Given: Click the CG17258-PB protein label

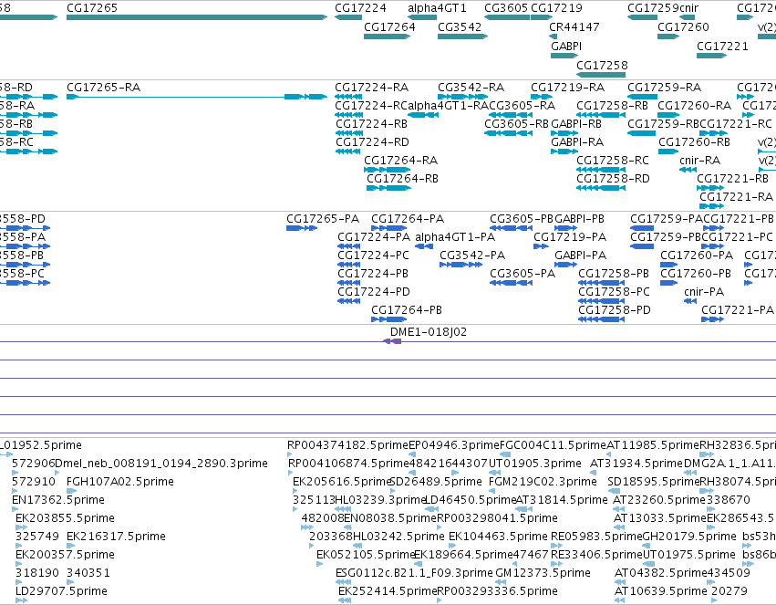Looking at the screenshot, I should [x=614, y=274].
